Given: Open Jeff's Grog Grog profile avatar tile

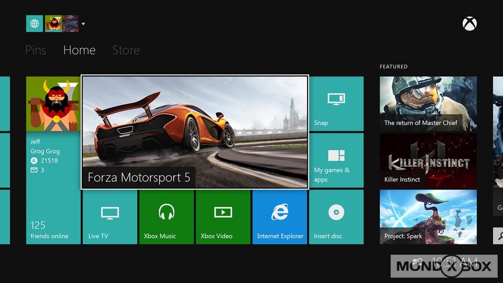Looking at the screenshot, I should point(53,104).
